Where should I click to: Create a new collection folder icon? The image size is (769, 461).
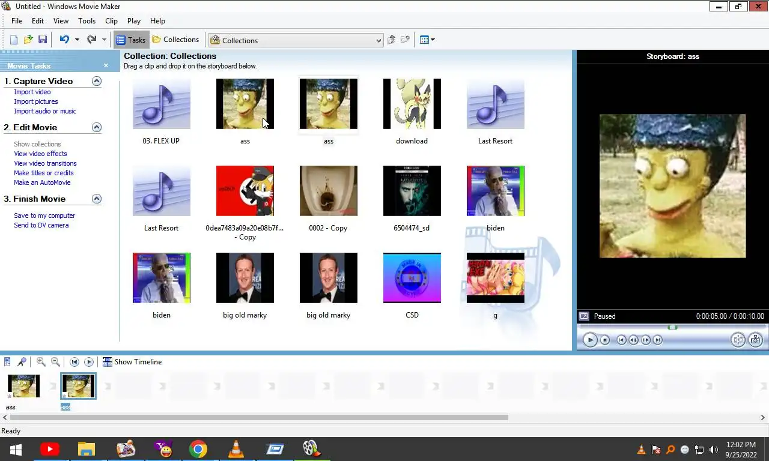[406, 40]
